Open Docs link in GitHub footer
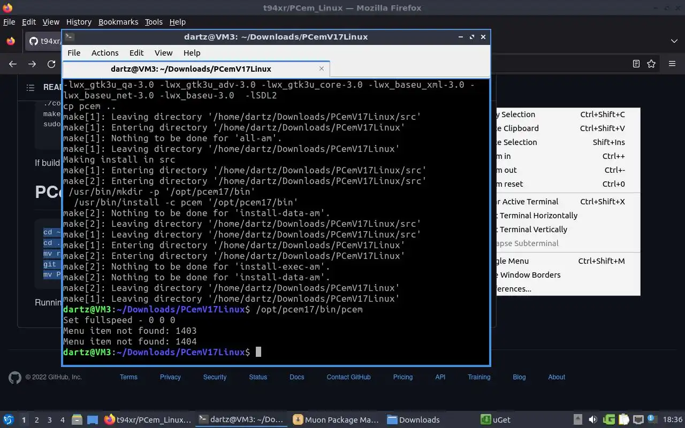685x428 pixels. point(296,377)
